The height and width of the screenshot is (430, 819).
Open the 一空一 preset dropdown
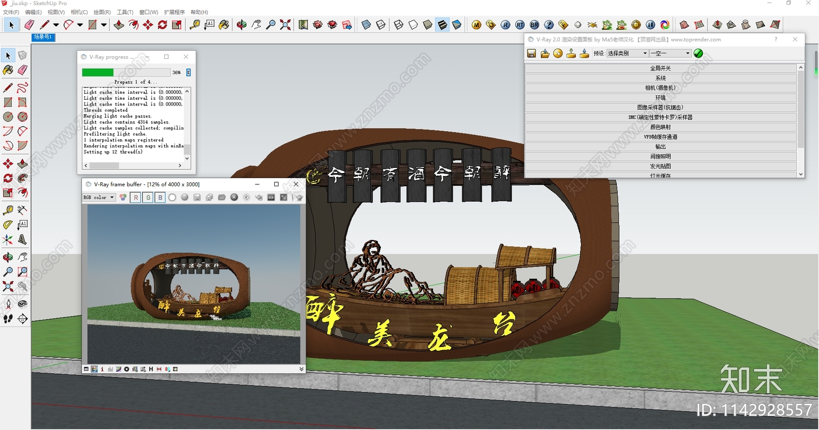671,53
